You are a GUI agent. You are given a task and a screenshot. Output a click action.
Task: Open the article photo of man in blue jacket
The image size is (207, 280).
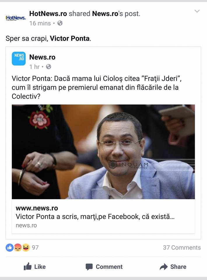click(x=103, y=152)
